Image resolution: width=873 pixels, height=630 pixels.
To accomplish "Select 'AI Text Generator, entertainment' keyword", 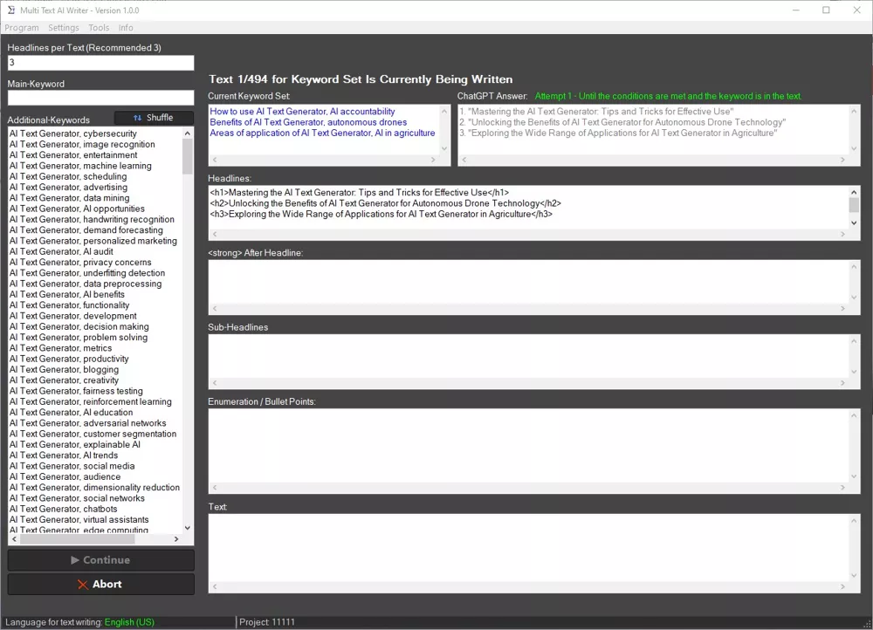I will pyautogui.click(x=73, y=154).
